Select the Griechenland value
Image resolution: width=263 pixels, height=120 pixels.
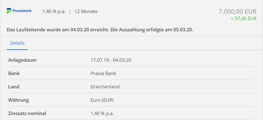pyautogui.click(x=105, y=87)
